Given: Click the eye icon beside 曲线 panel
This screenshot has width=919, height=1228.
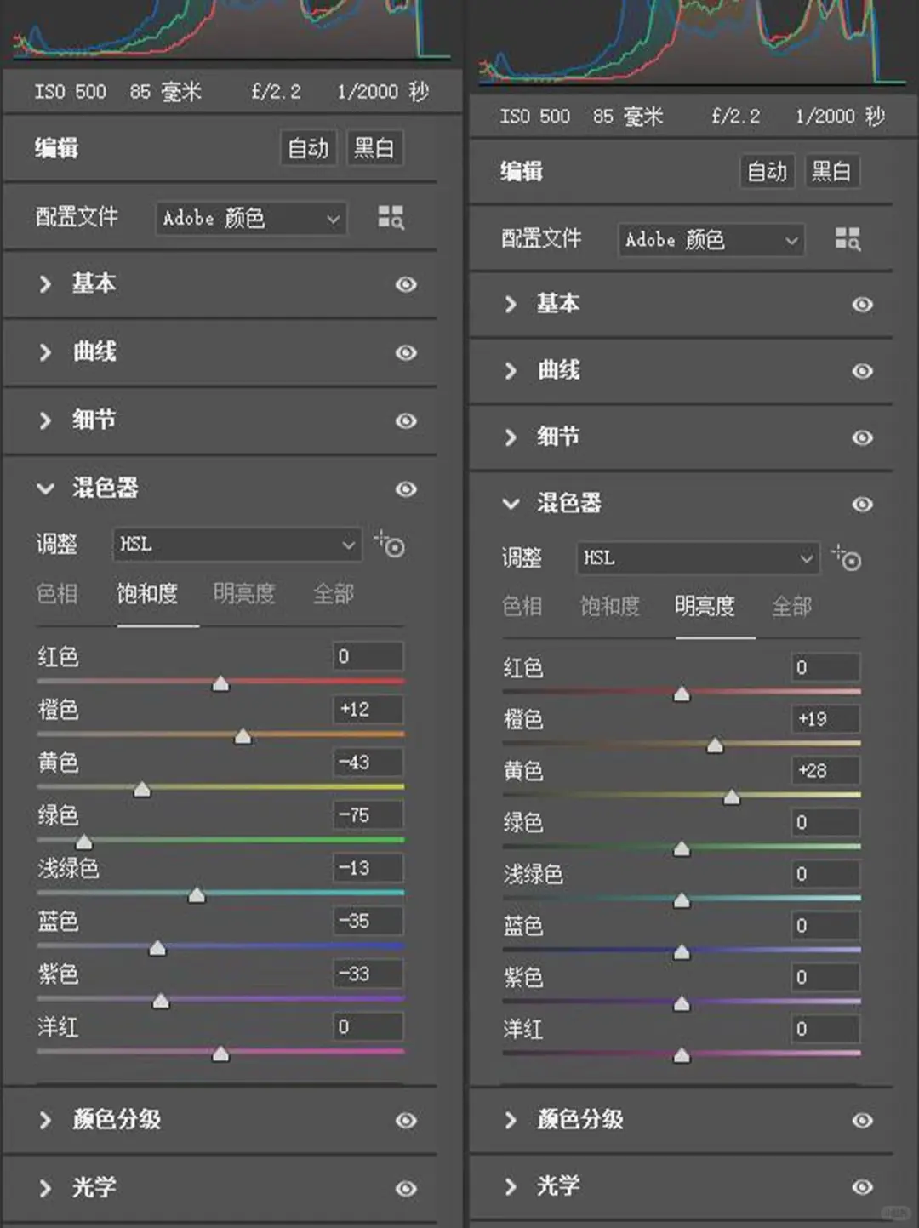Looking at the screenshot, I should click(x=406, y=353).
